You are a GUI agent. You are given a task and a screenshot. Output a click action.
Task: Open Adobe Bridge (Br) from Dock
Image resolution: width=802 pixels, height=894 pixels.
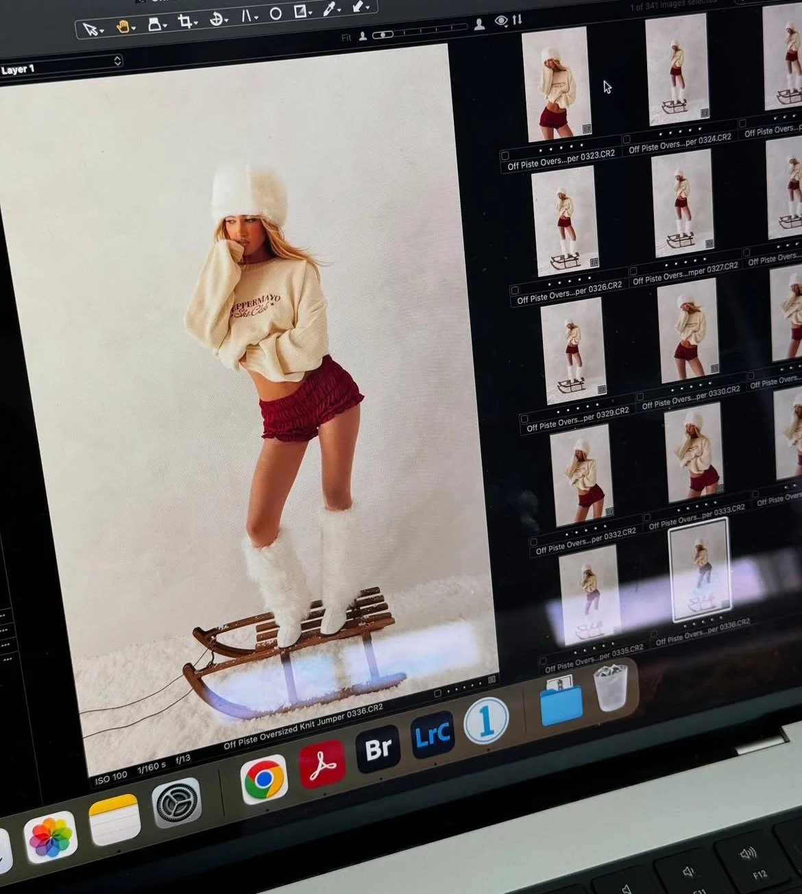378,749
